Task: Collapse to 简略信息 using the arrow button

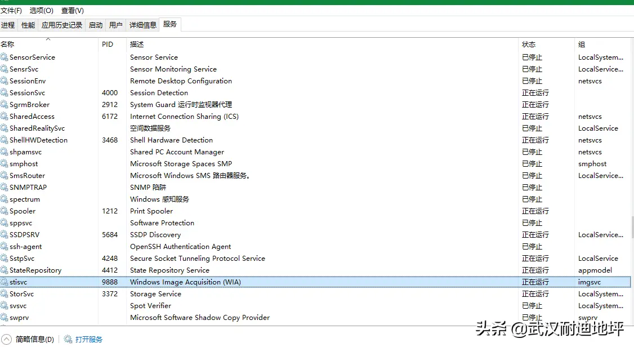Action: pos(6,339)
